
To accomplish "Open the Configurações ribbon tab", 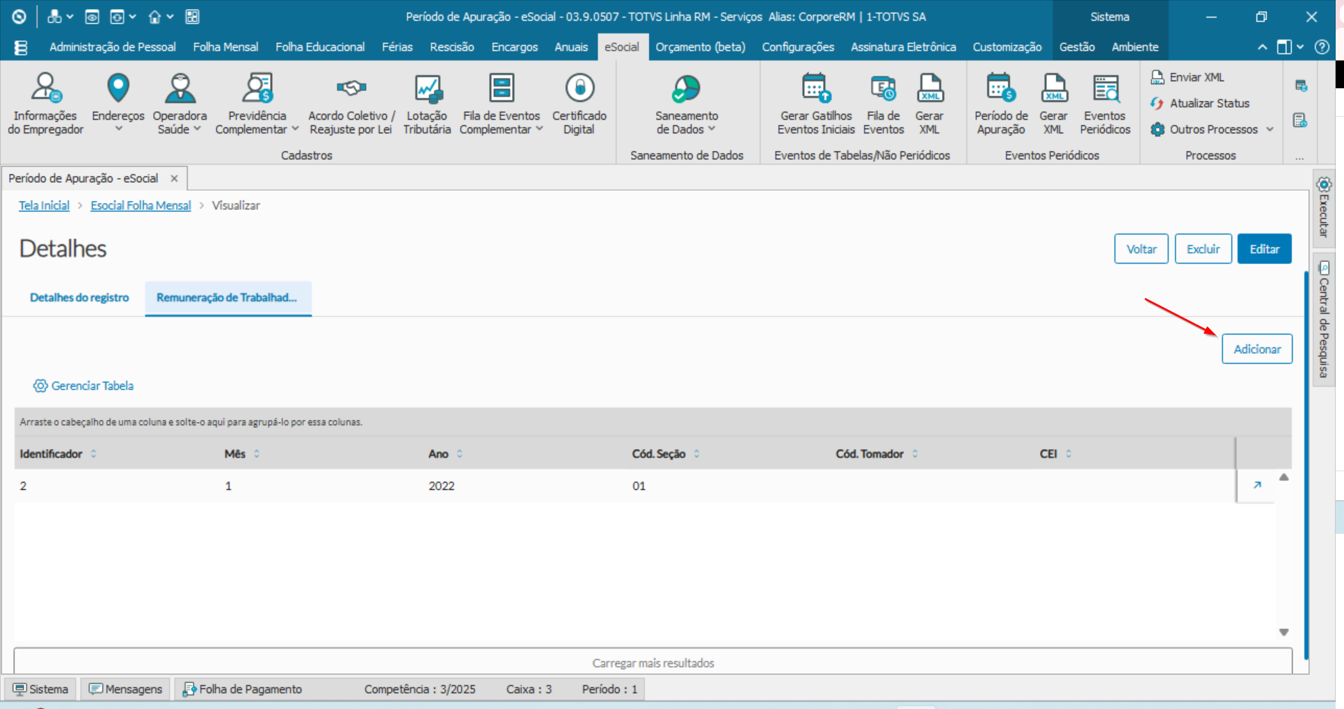I will 797,47.
